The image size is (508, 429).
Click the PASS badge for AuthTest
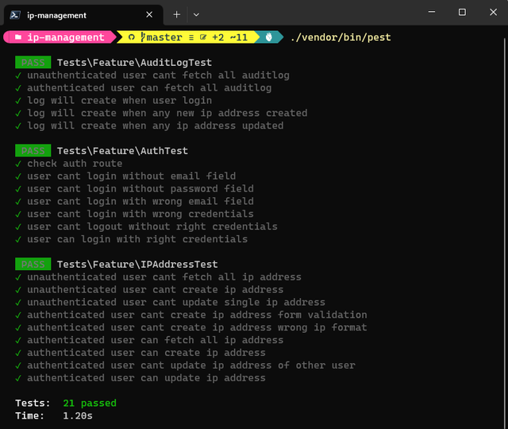[33, 150]
